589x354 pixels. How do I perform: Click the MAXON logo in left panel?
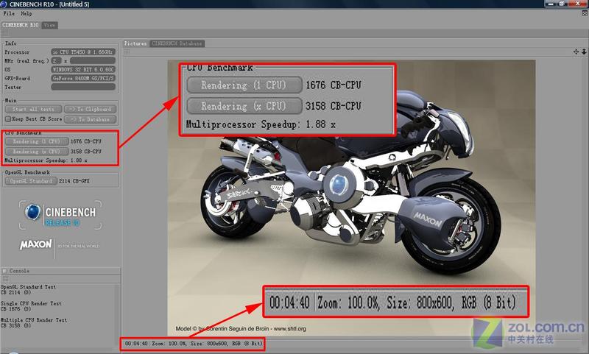pos(35,244)
